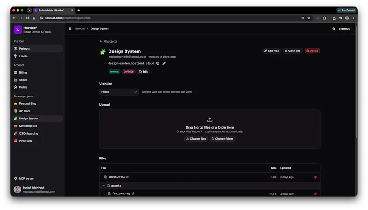Select the Project details browser tab
Image resolution: width=368 pixels, height=210 pixels.
pyautogui.click(x=54, y=10)
